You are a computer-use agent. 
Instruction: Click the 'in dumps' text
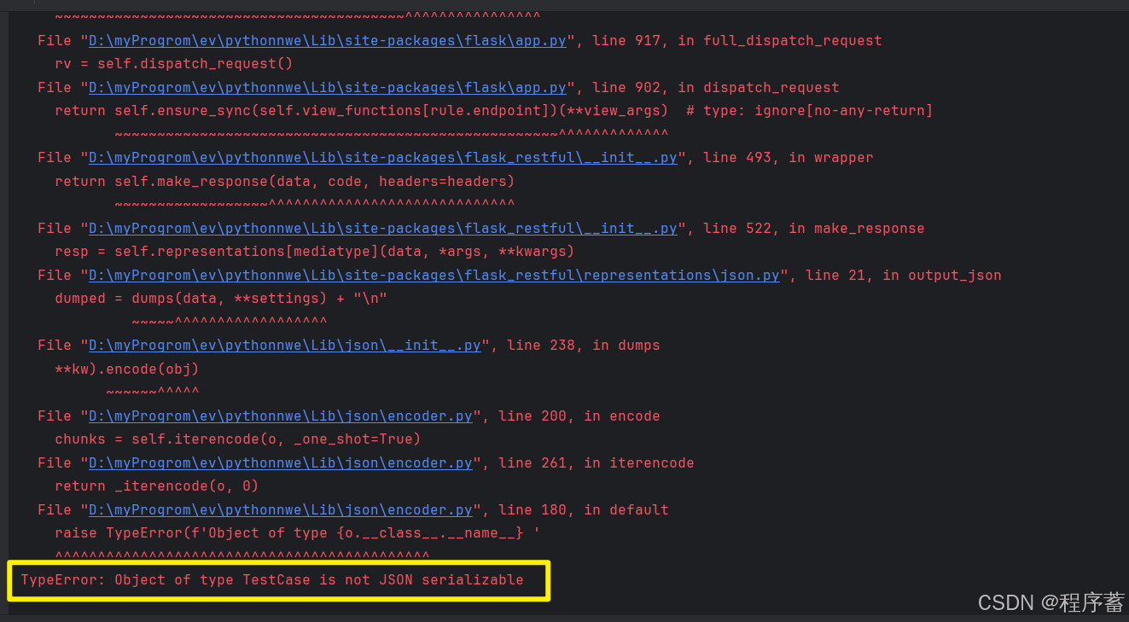(x=626, y=346)
